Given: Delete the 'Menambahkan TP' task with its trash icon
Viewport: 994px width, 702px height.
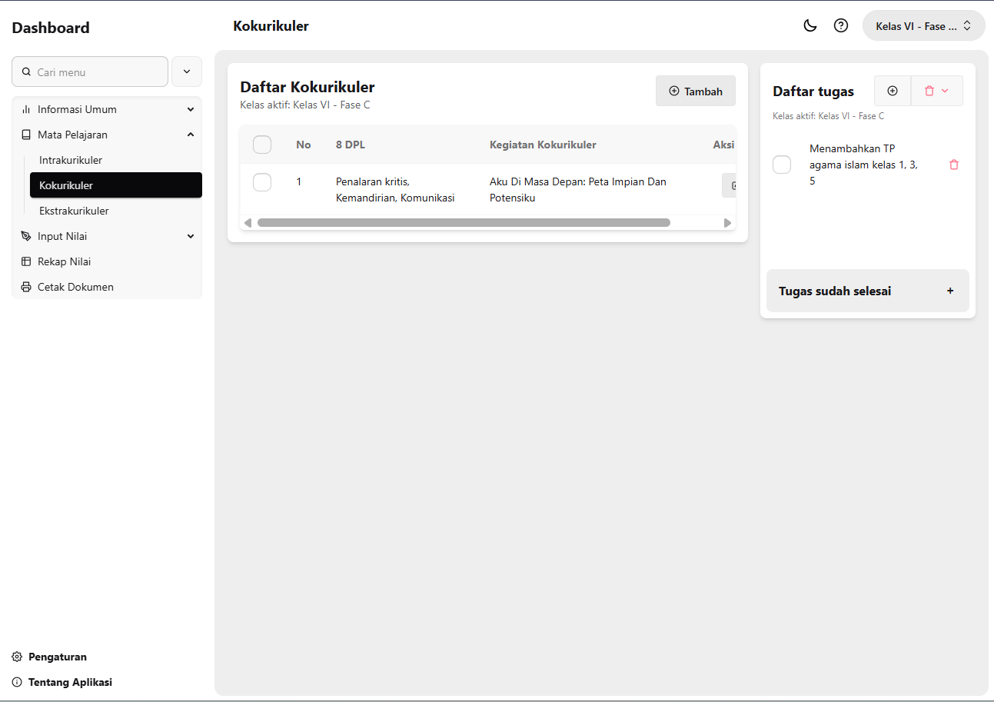Looking at the screenshot, I should (x=954, y=165).
